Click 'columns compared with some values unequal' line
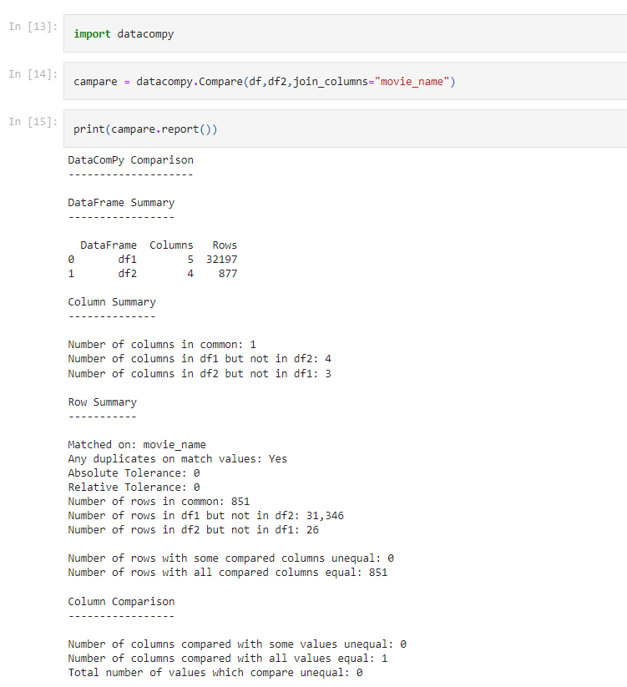Screen dimensions: 627x687 click(237, 644)
